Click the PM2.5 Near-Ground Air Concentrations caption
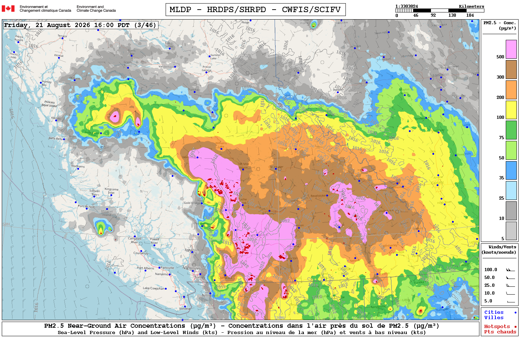The height and width of the screenshot is (338, 520). (x=241, y=326)
